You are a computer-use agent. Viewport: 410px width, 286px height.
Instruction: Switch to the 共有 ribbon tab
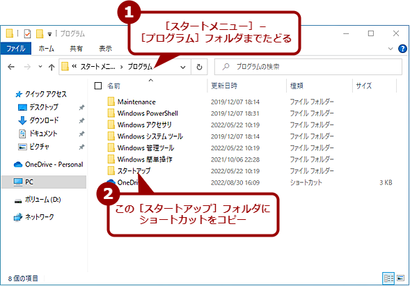tap(76, 49)
